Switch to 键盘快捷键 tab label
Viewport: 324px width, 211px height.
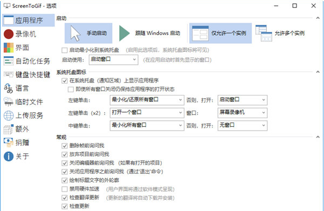(33, 74)
